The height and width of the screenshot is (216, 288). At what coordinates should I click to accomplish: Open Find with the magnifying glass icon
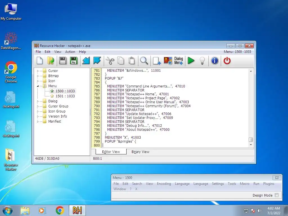point(144,61)
